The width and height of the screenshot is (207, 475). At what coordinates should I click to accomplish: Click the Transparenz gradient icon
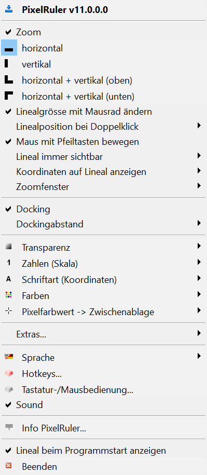tap(8, 247)
